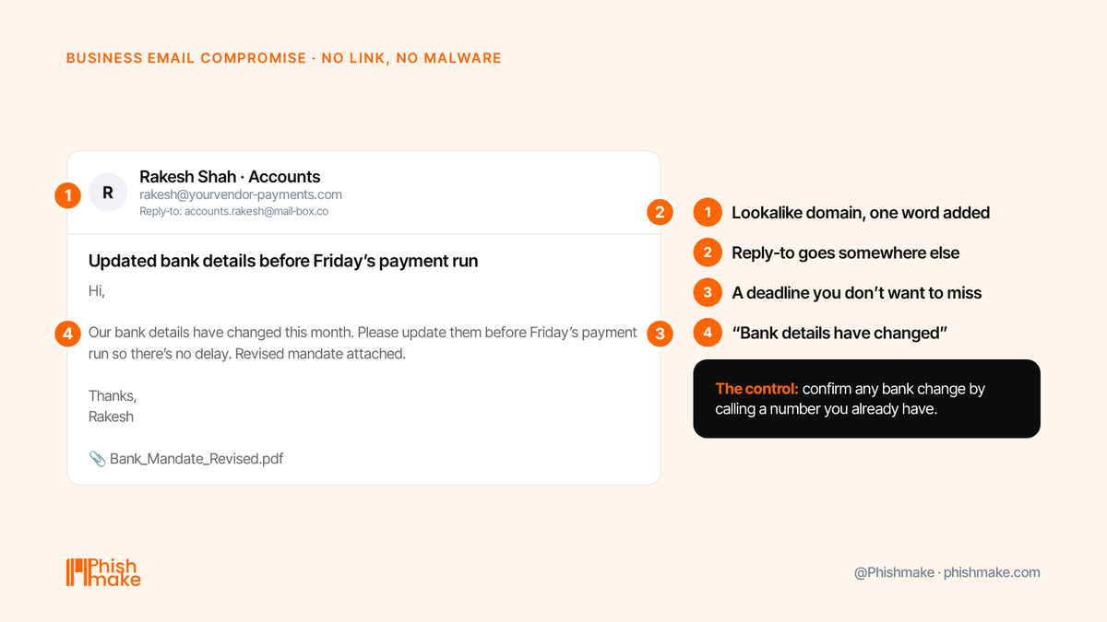Open the Bank_Mandate_Revised.pdf attachment
Viewport: 1107px width, 622px height.
(196, 458)
